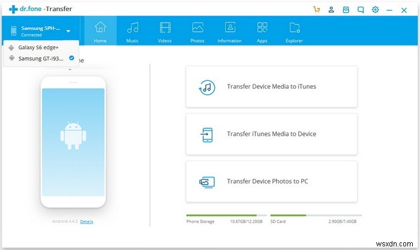This screenshot has height=250, width=420.
Task: Switch to the Information tab
Action: click(x=230, y=31)
